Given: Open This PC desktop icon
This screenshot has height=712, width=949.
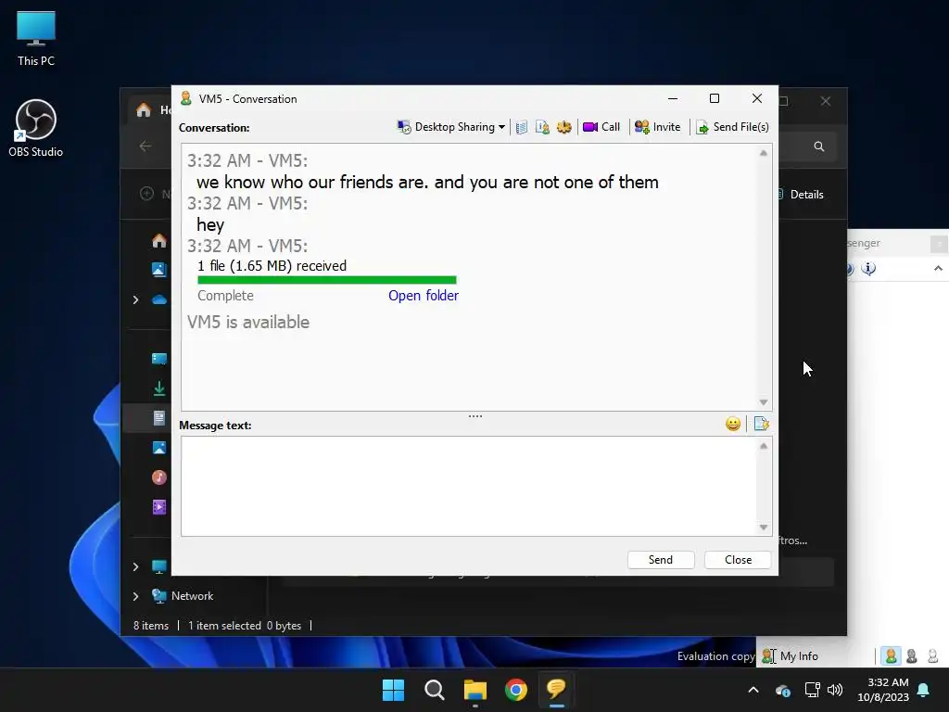Looking at the screenshot, I should pos(36,39).
